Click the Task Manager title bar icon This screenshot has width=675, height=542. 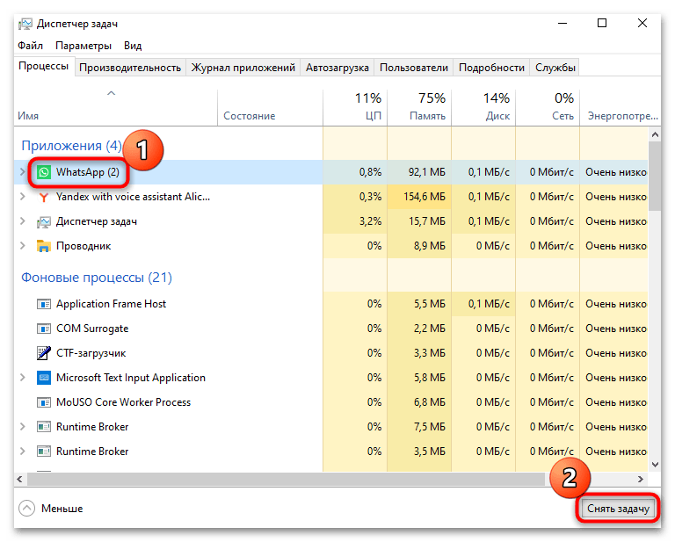pyautogui.click(x=25, y=24)
